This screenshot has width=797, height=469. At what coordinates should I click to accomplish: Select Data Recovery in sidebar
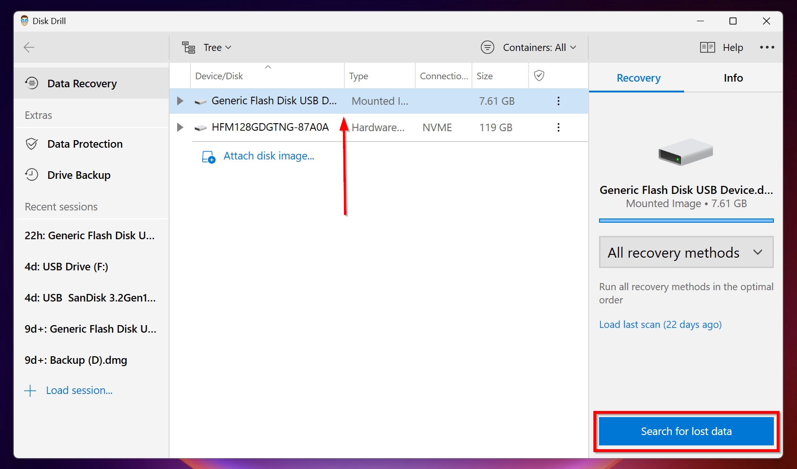click(91, 83)
